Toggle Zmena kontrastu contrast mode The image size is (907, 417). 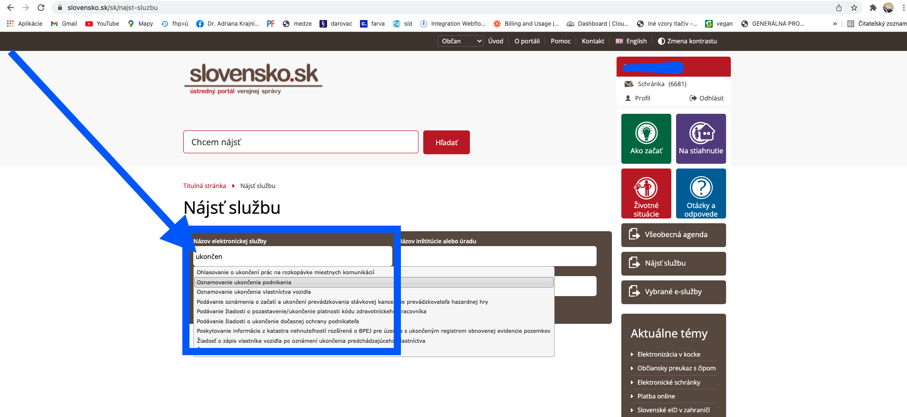(x=688, y=41)
